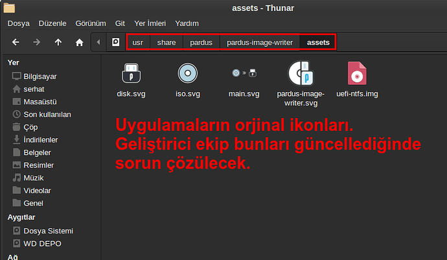Click the Belgeler label in sidebar
447x260 pixels.
pos(38,152)
